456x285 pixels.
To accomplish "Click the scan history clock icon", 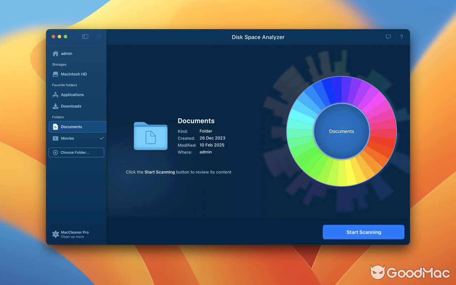I will point(98,36).
